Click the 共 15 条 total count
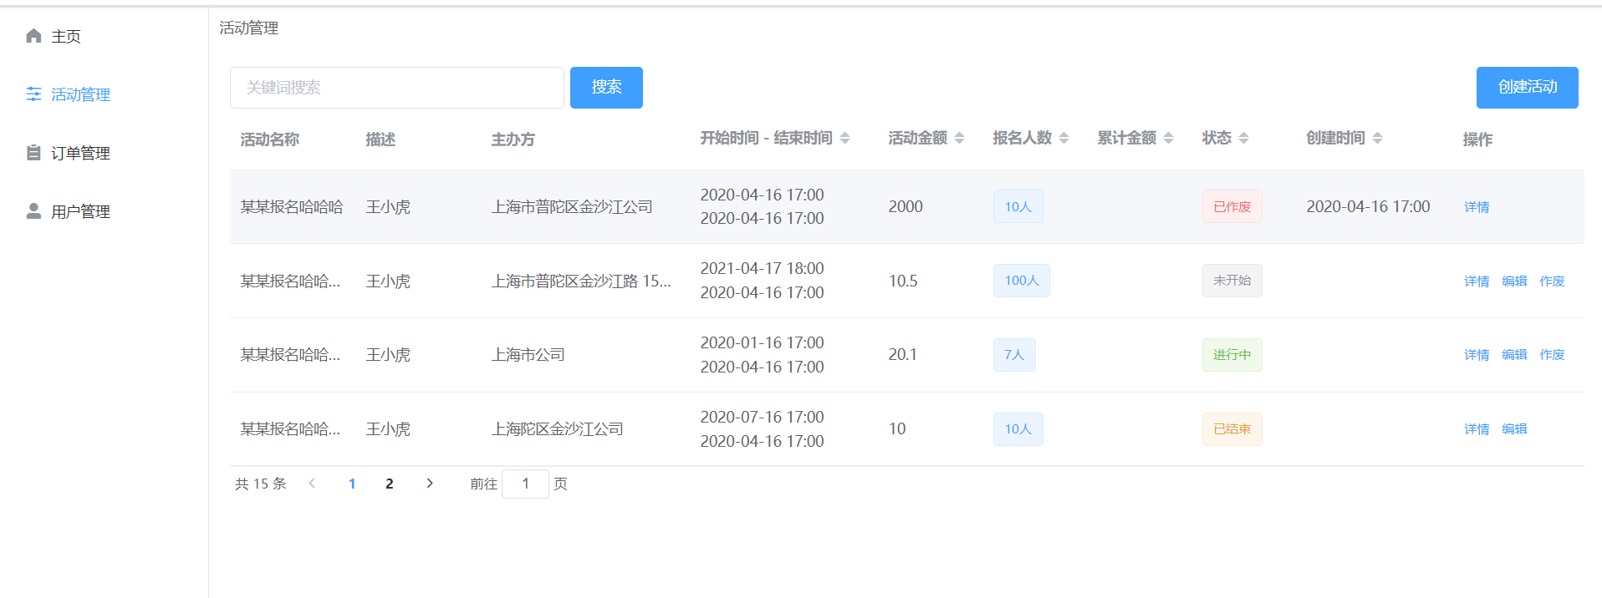Viewport: 1602px width, 598px height. click(x=261, y=484)
